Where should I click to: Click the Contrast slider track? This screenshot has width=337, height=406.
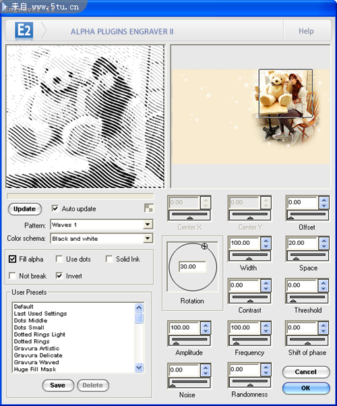(250, 298)
